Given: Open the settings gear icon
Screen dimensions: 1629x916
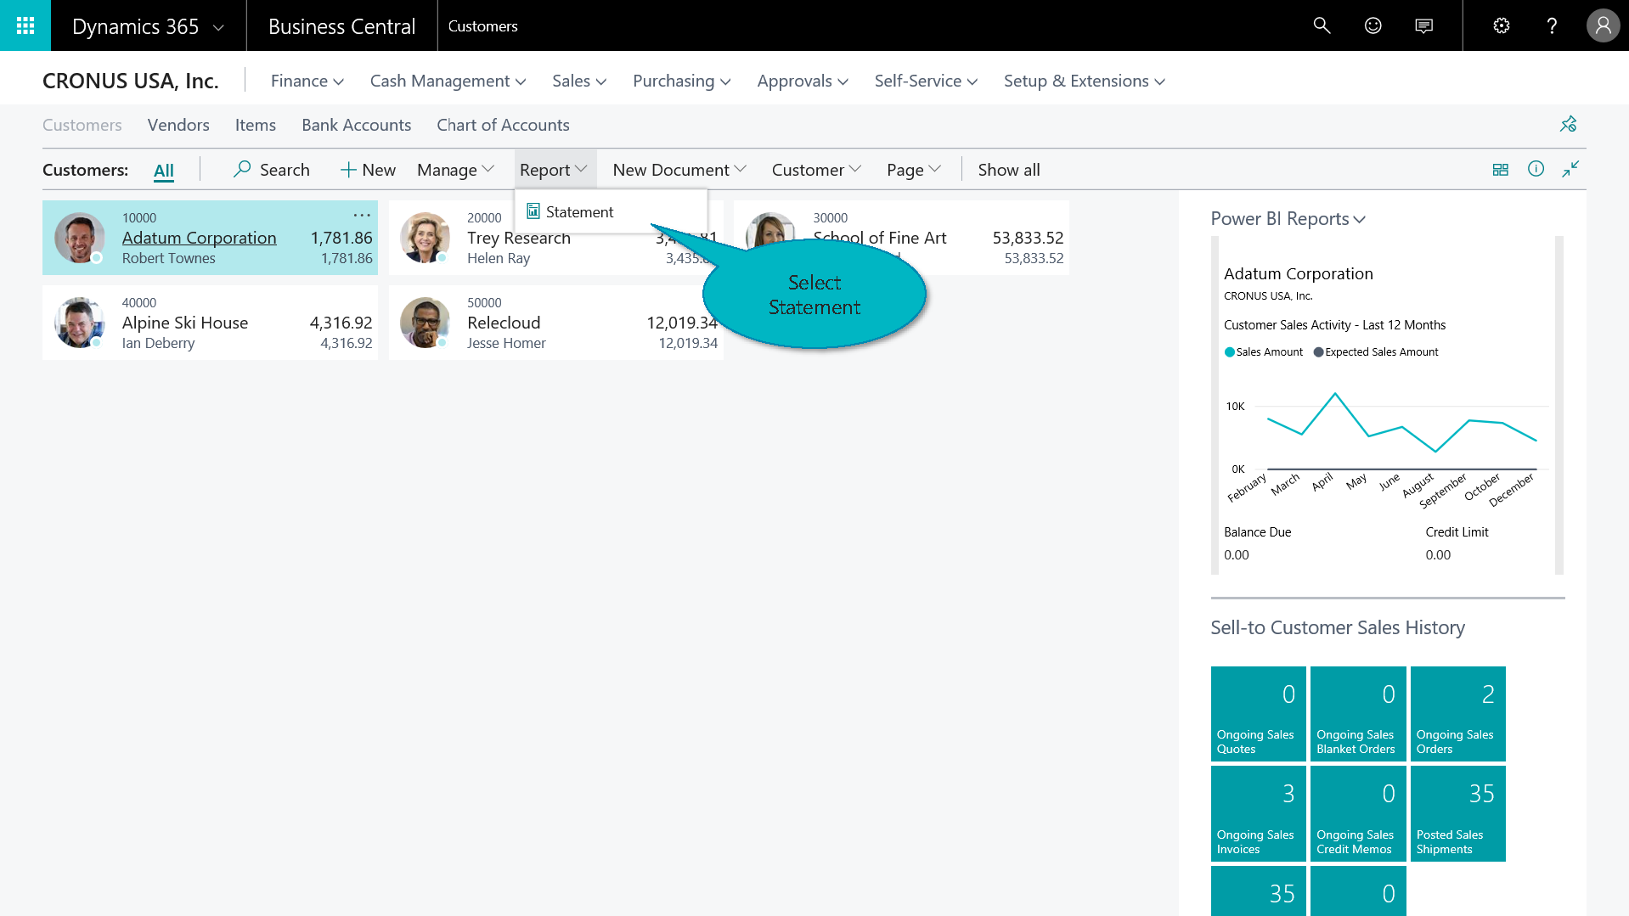Looking at the screenshot, I should click(x=1502, y=25).
